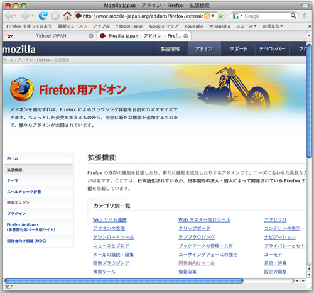Click the activity throbber icon

click(x=305, y=16)
